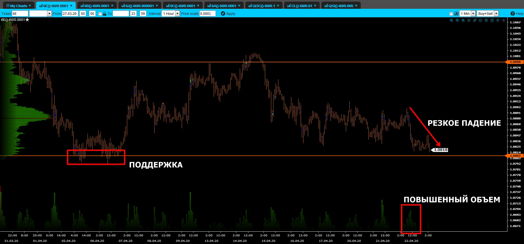
Task: Toggle the auto-refresh checkbox near 1 Min
Action: 451,14
